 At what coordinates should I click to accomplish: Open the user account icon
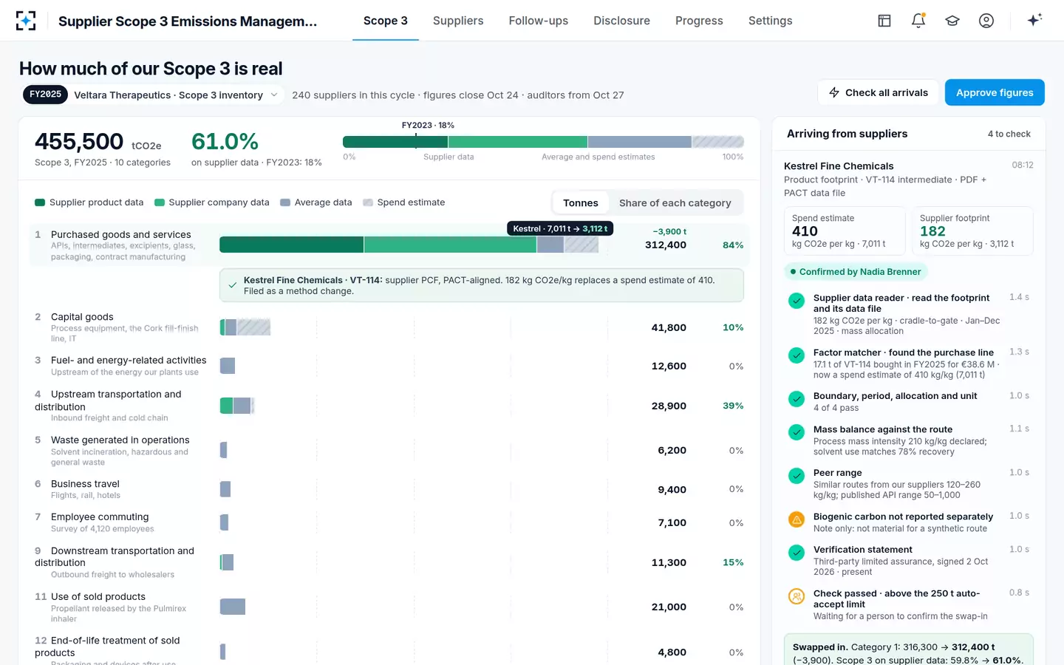[x=986, y=21]
